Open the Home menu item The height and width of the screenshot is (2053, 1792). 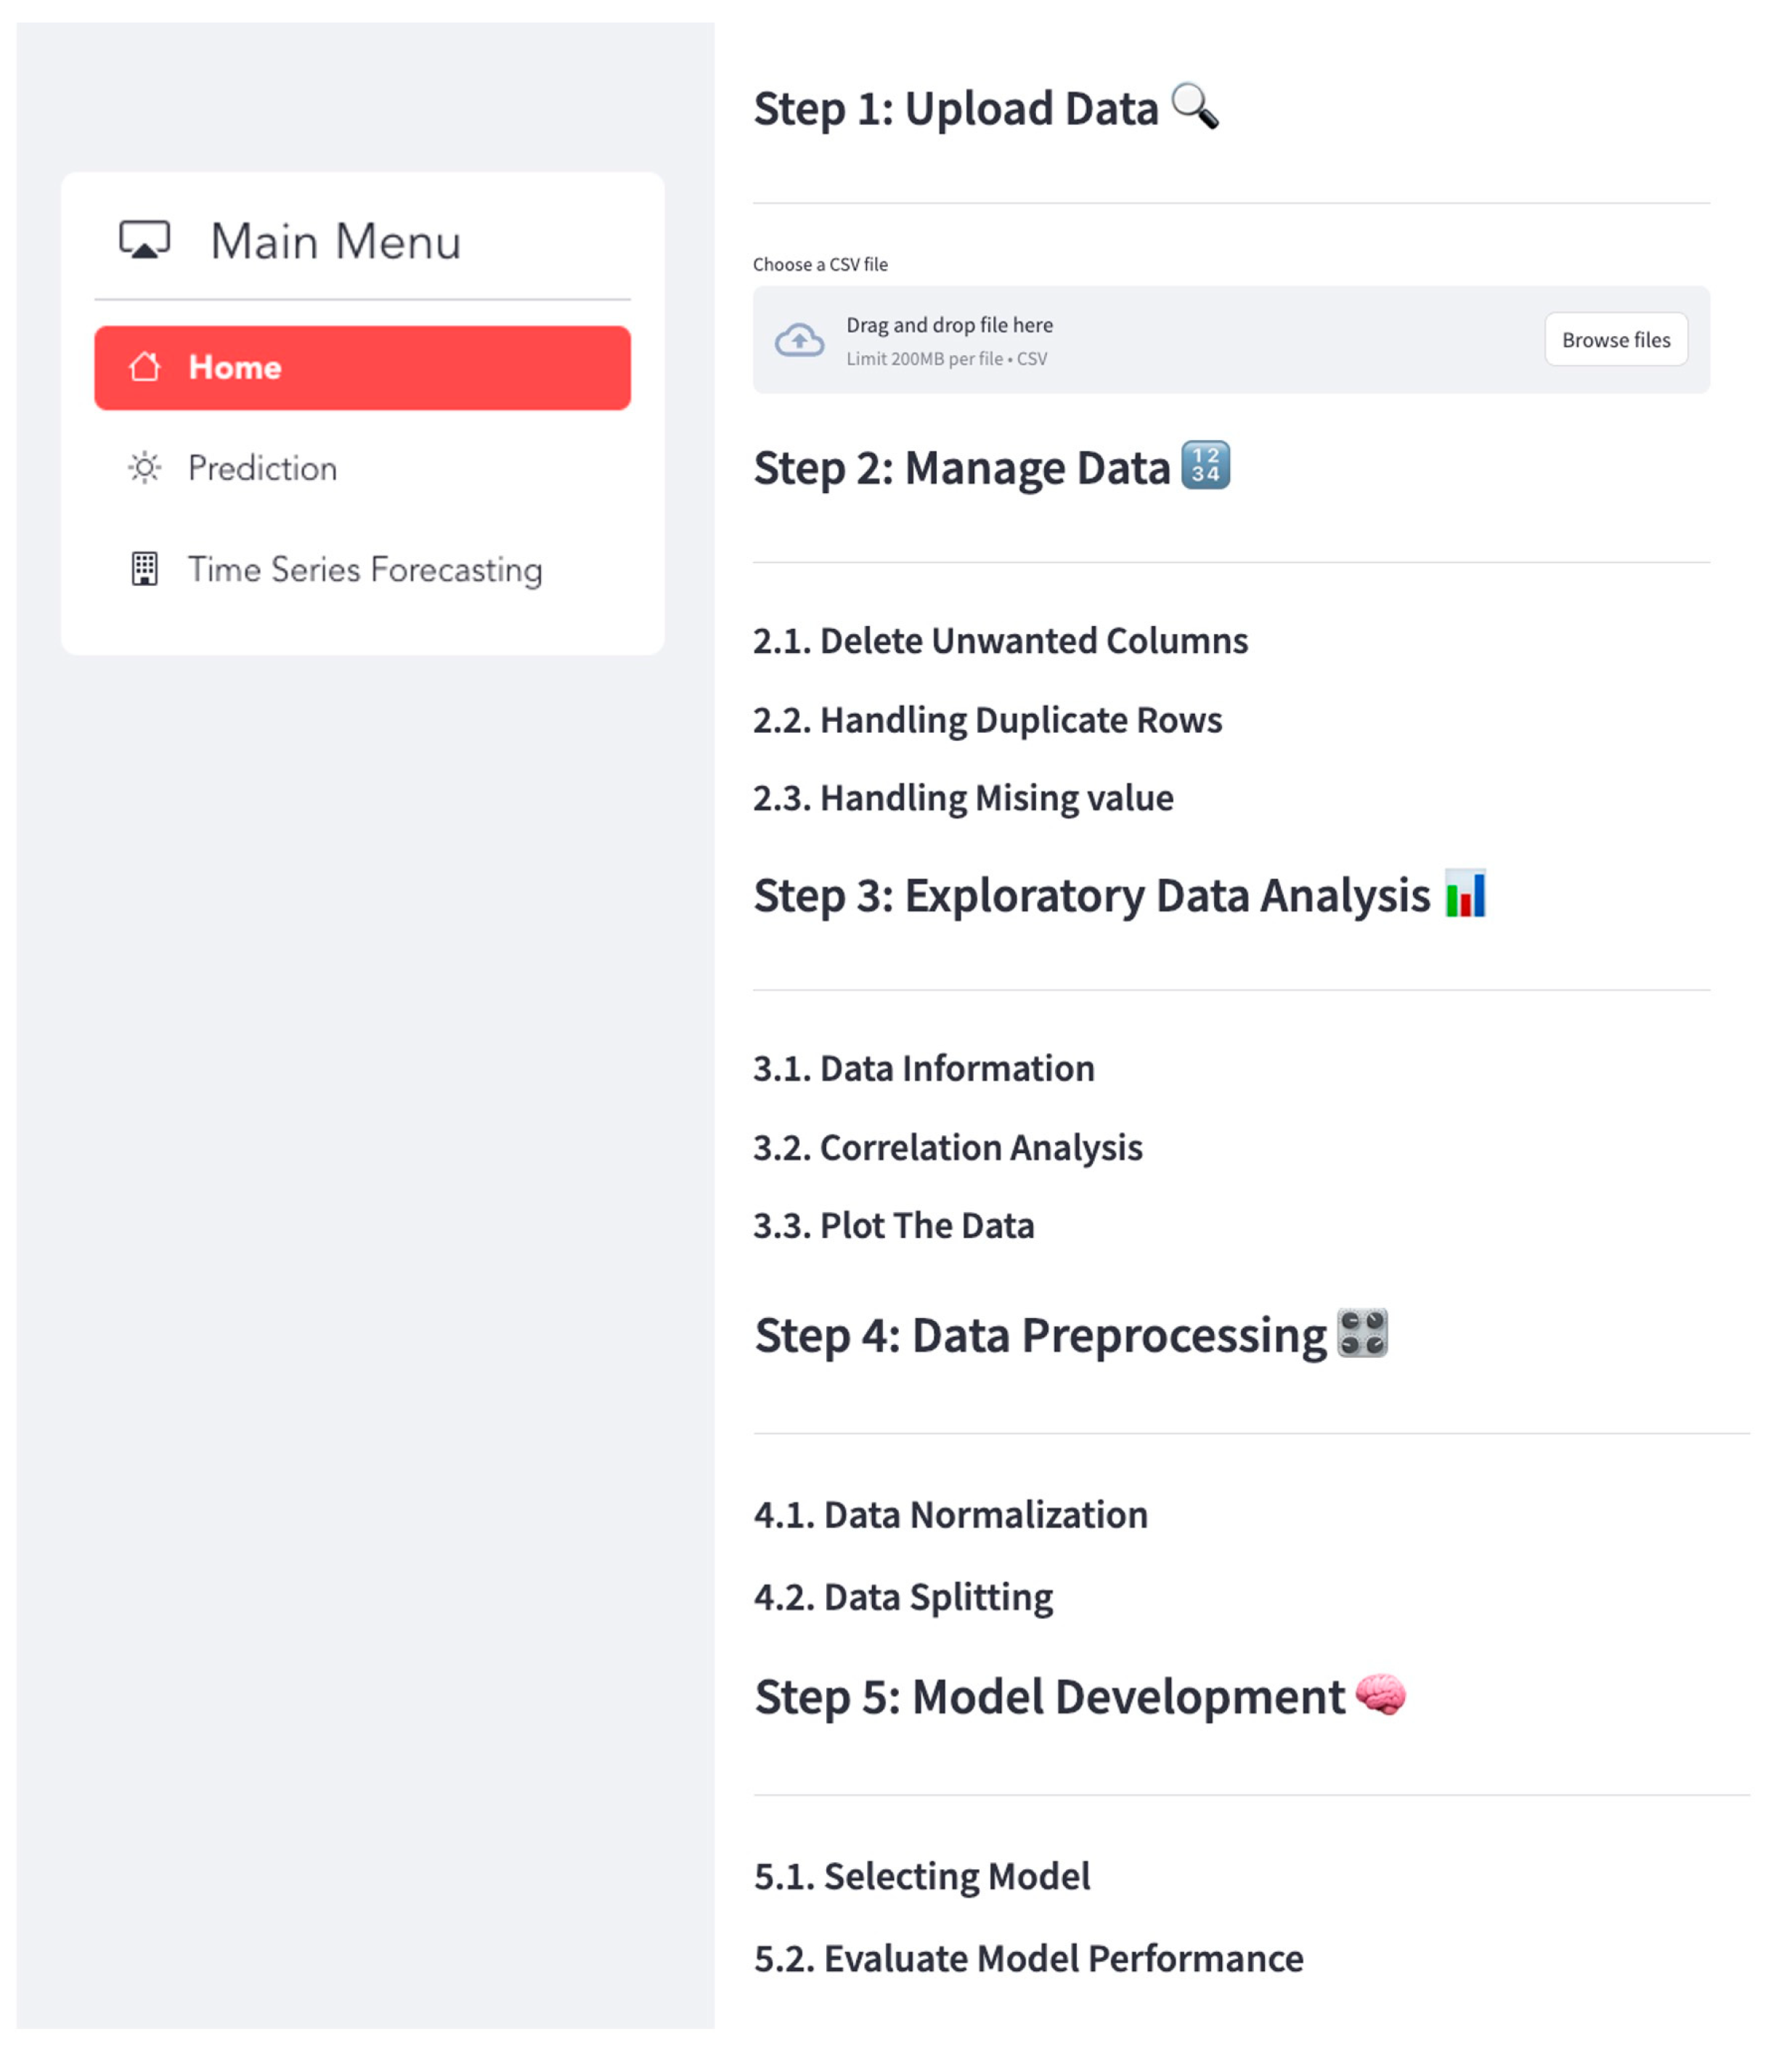(x=362, y=367)
